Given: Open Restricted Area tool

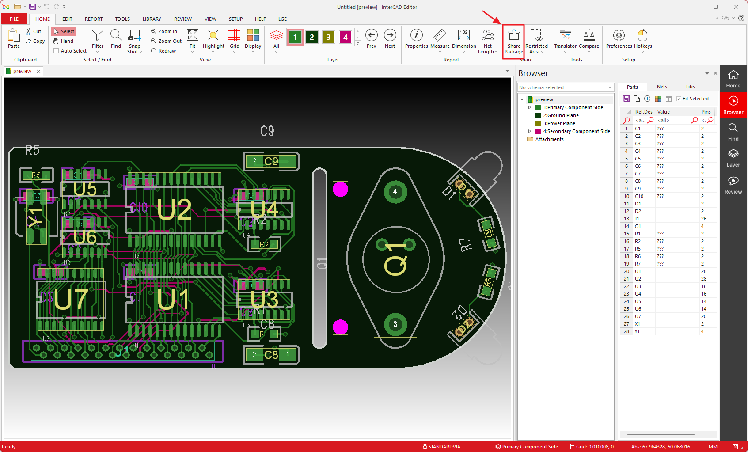Looking at the screenshot, I should pos(536,41).
